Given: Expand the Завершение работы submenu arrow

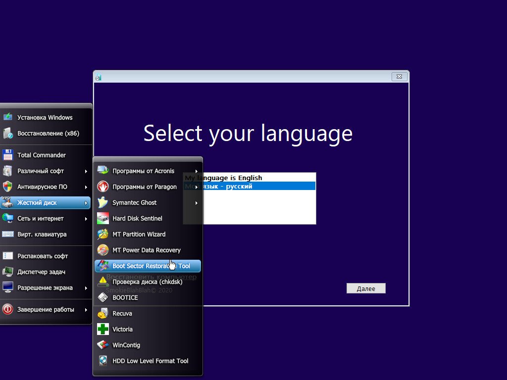Looking at the screenshot, I should 86,310.
